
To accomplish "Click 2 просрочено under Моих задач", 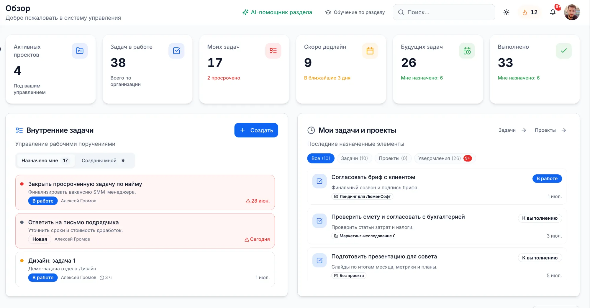I will pos(224,78).
